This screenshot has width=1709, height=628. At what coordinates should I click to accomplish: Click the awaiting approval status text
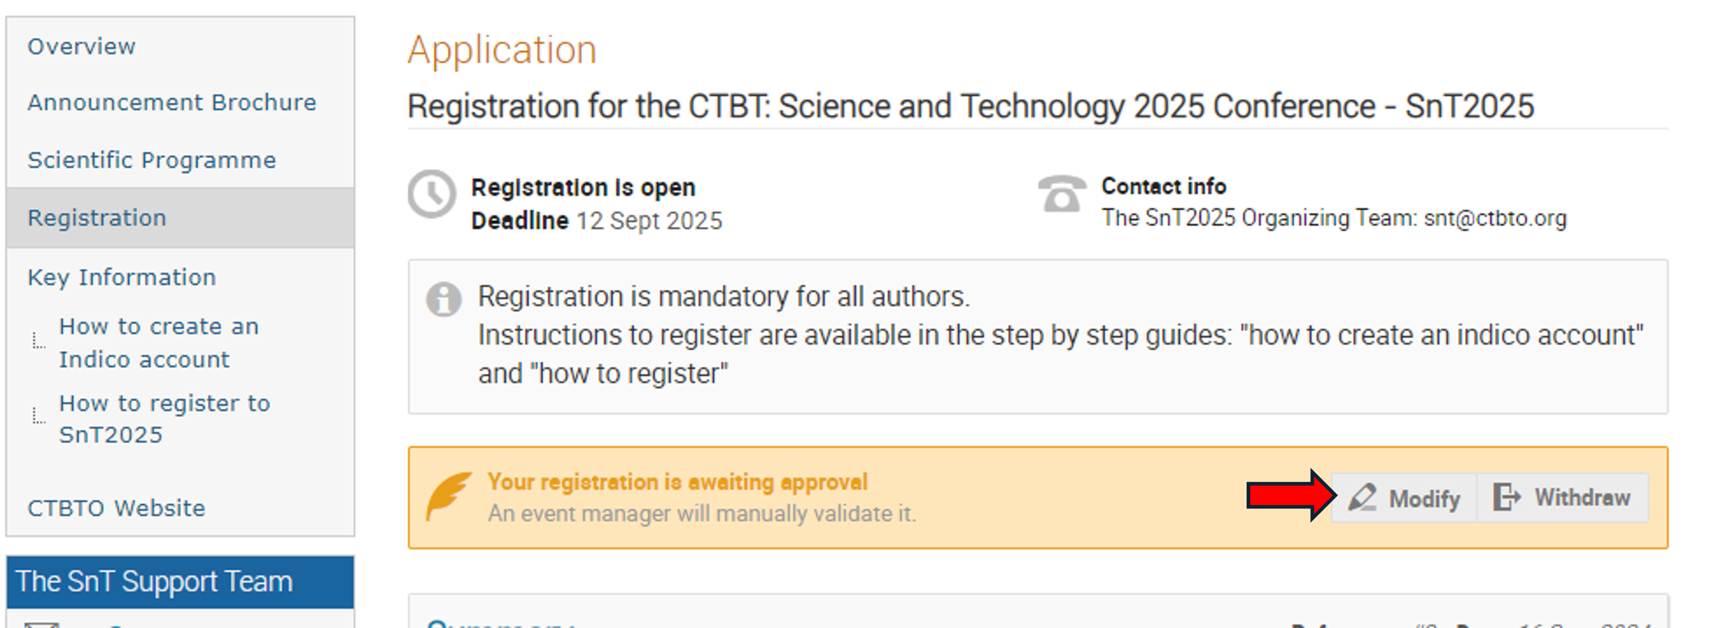pyautogui.click(x=677, y=482)
